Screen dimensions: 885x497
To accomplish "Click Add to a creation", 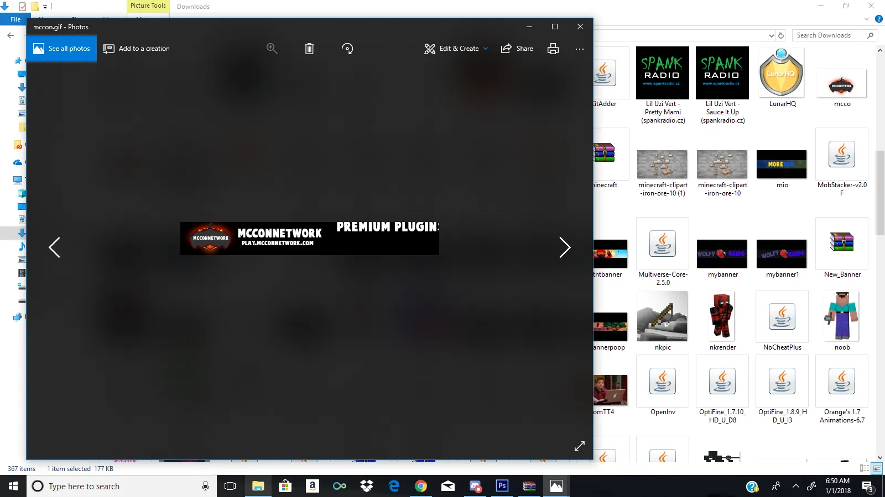I will 137,49.
